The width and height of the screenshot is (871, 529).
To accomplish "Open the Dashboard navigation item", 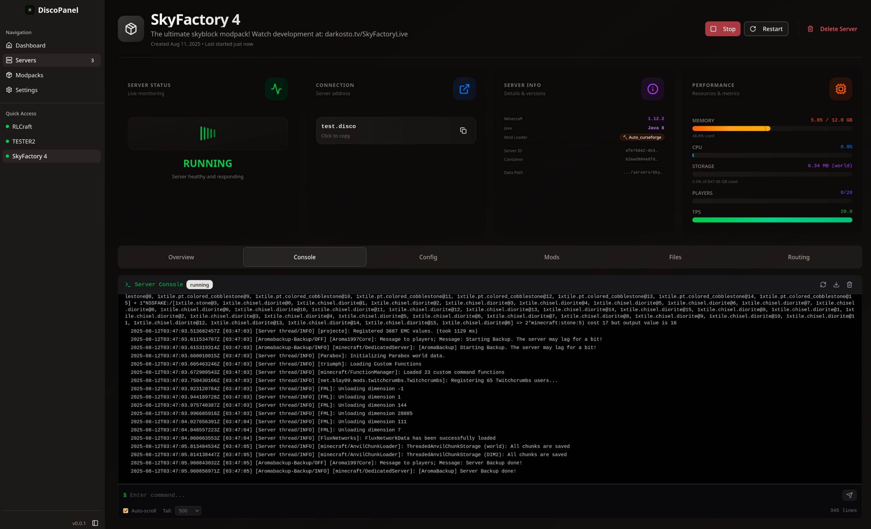I will click(x=52, y=45).
